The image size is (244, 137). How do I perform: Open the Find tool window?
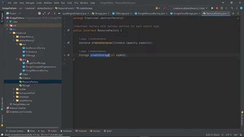[31, 131]
